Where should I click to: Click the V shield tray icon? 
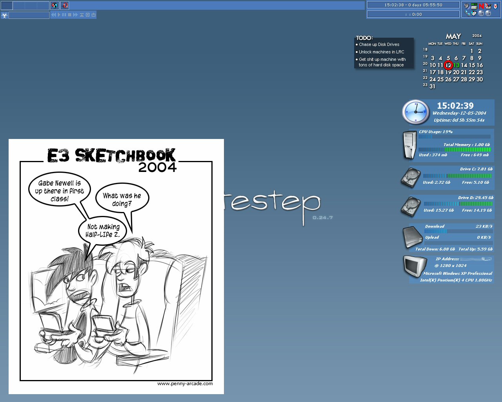[x=495, y=6]
